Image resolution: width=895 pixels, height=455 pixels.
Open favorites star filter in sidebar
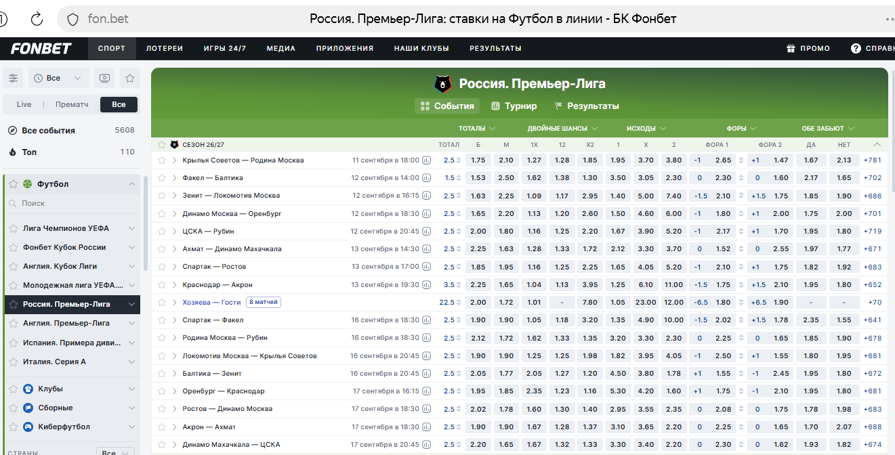coord(129,78)
